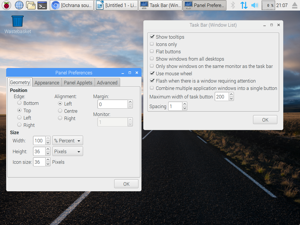The image size is (300, 225).
Task: Open the Height unit dropdown showing Pixels
Action: click(x=67, y=151)
